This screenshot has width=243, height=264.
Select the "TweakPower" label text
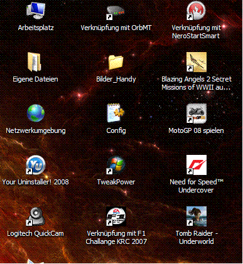(116, 182)
